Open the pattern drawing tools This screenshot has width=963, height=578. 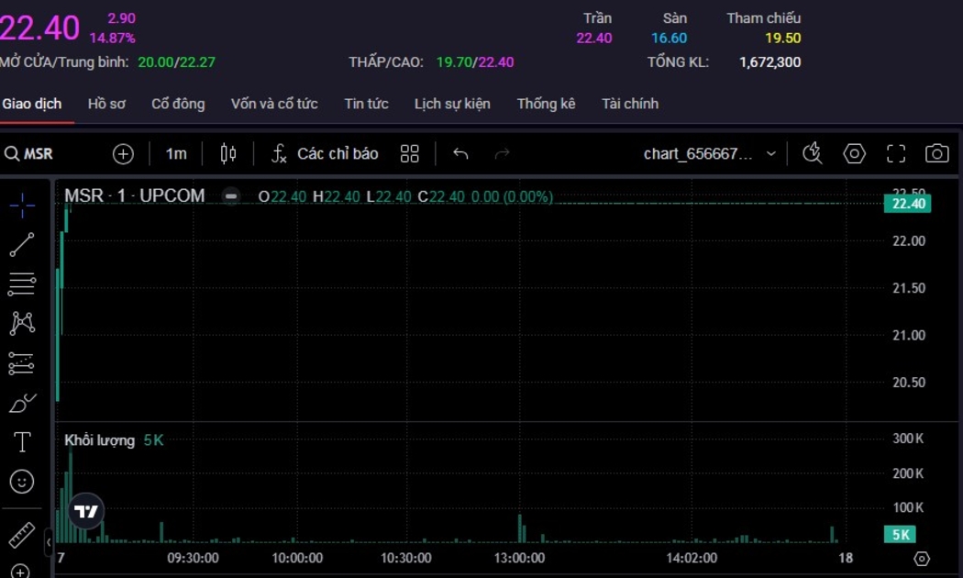22,323
